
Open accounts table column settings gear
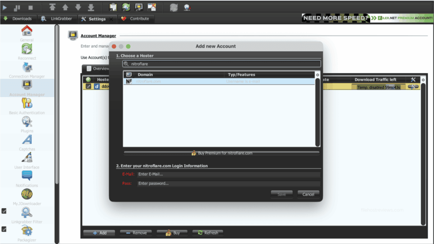[423, 80]
